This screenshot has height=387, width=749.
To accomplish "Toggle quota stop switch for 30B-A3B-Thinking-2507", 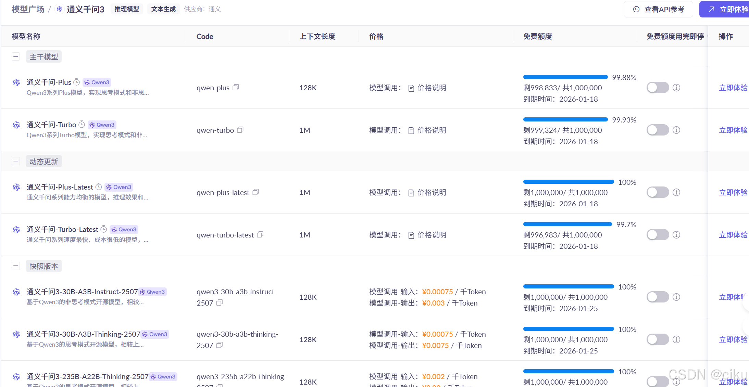I will pos(658,339).
